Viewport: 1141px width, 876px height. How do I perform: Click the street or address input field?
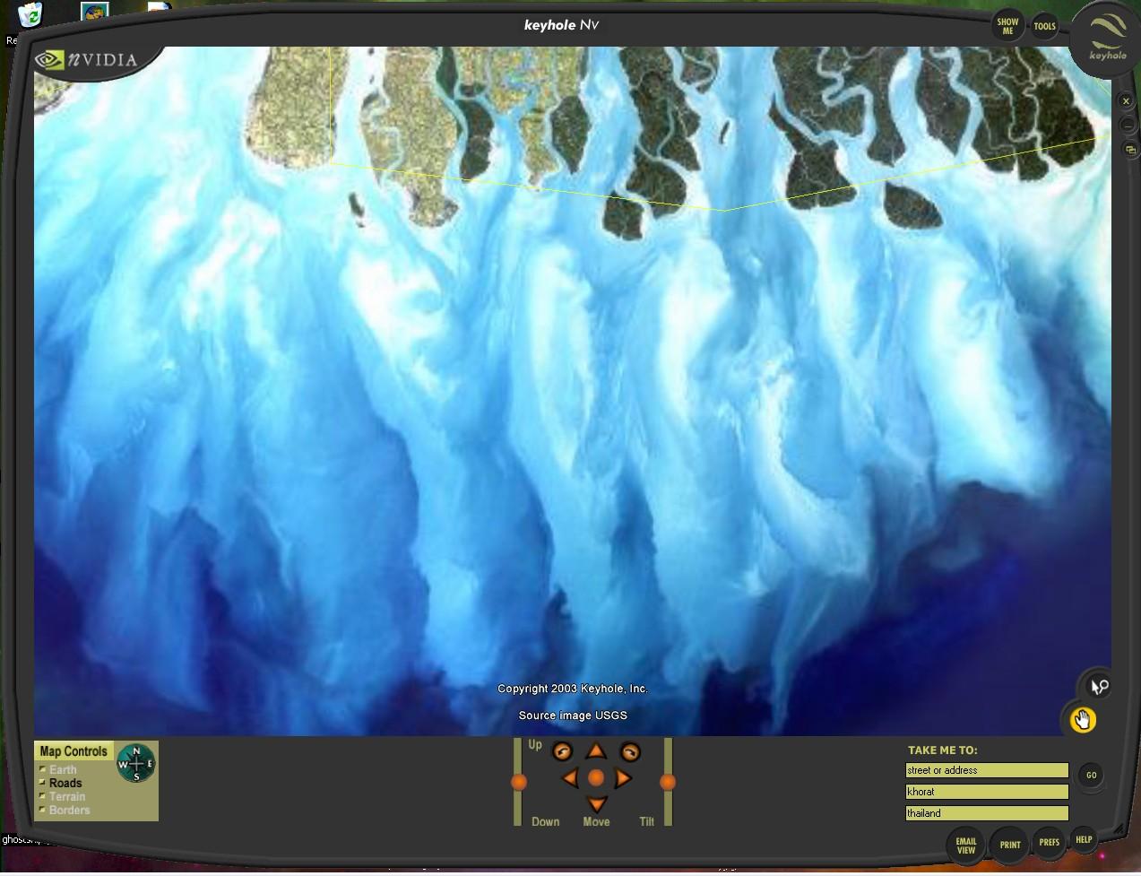click(x=987, y=770)
